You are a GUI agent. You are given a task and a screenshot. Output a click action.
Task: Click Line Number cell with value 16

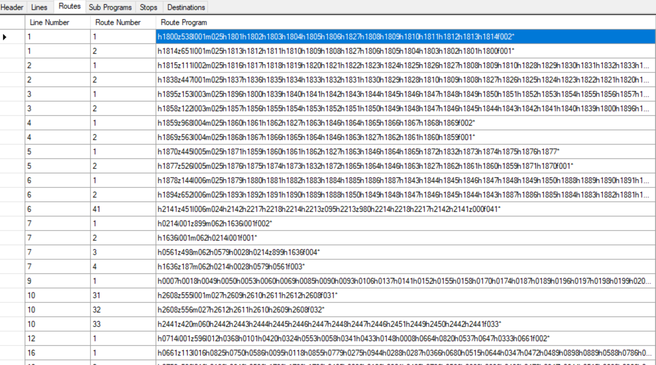pyautogui.click(x=58, y=353)
